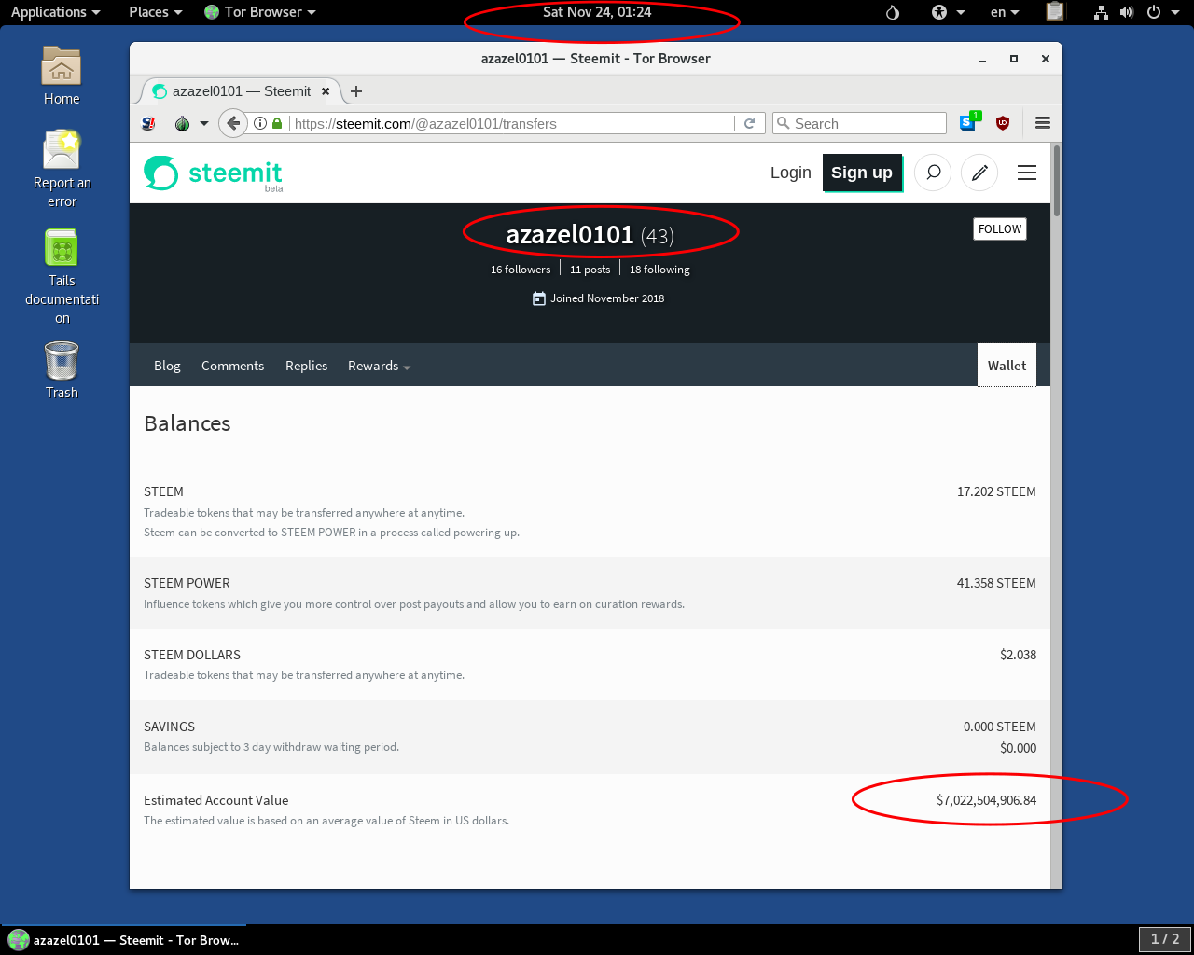Open the Tor onion button menu
The height and width of the screenshot is (955, 1194).
pyautogui.click(x=183, y=123)
